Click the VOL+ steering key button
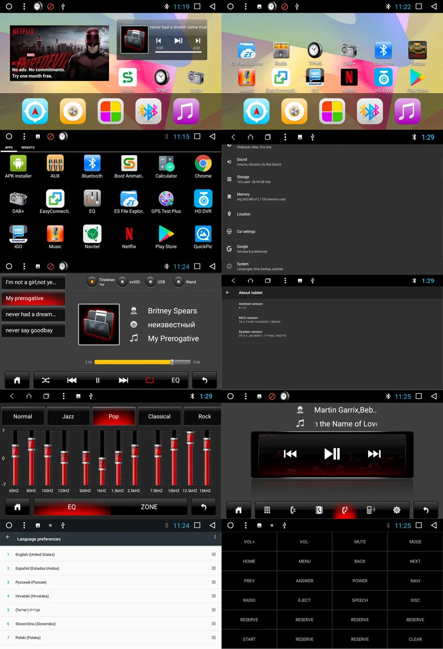The image size is (443, 649). [x=249, y=542]
